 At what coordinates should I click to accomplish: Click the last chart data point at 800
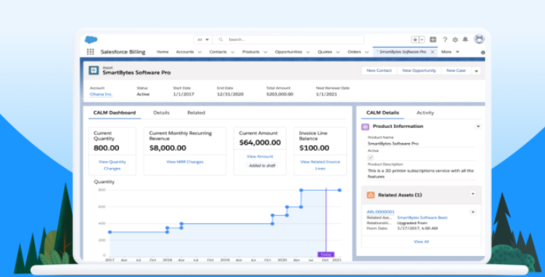[x=340, y=190]
